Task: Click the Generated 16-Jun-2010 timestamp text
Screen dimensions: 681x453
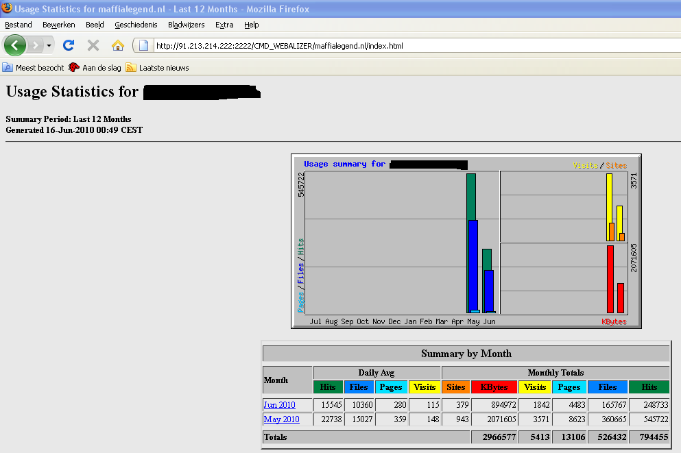Action: [74, 130]
